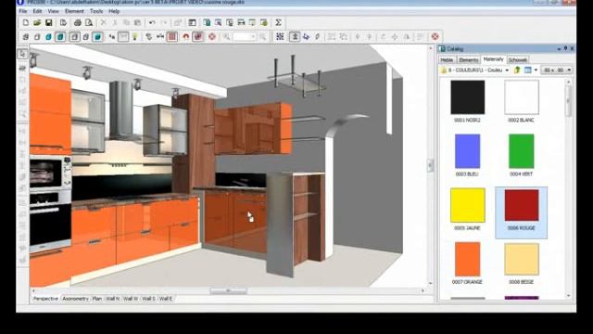Screen dimensions: 593x334
Task: Click the red magnet snap icon
Action: 185,37
